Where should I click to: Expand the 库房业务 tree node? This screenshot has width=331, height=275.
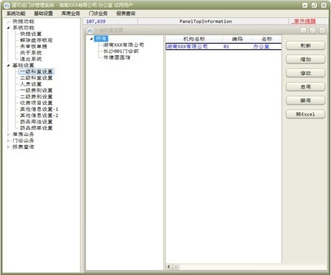8,134
